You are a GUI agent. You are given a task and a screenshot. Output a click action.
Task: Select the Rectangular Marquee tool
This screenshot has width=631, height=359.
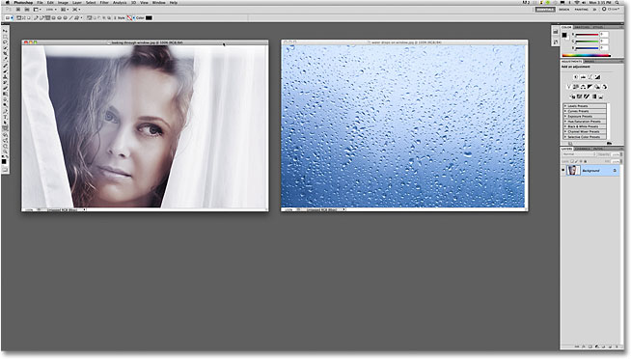(5, 37)
